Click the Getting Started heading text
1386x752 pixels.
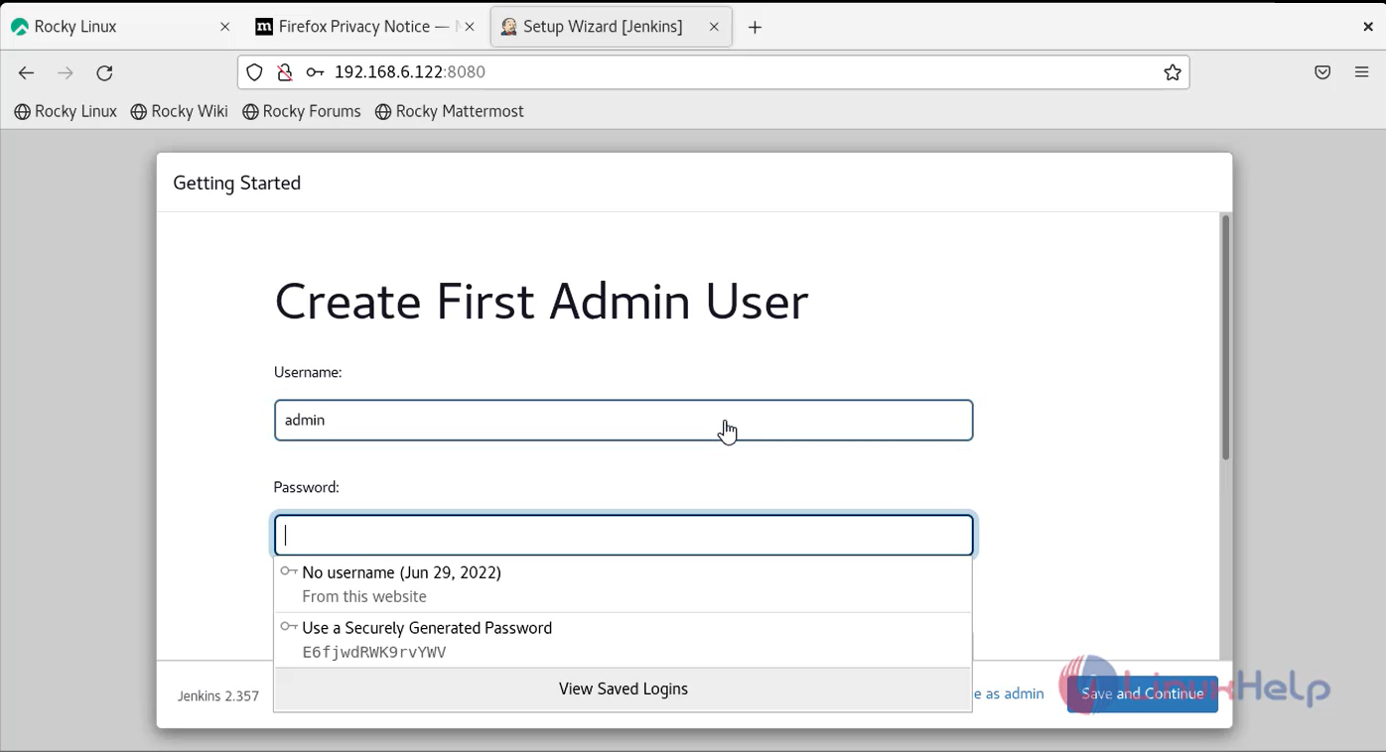click(236, 184)
